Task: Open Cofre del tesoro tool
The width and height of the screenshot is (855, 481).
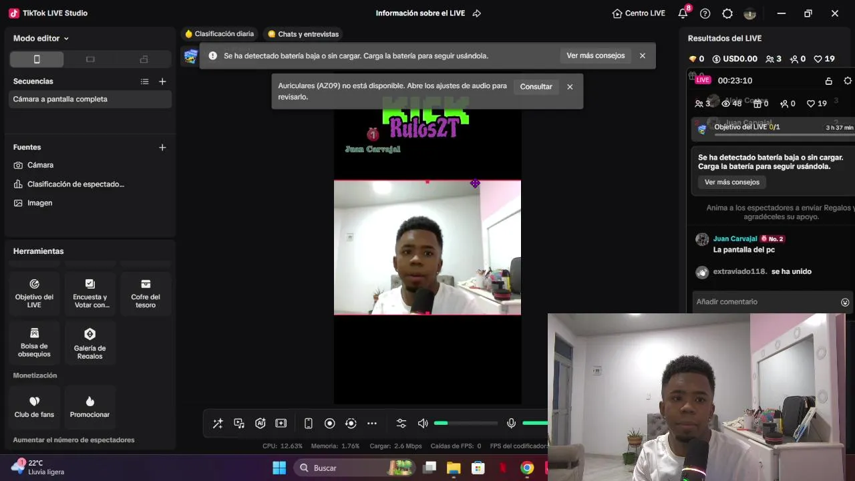Action: click(146, 293)
